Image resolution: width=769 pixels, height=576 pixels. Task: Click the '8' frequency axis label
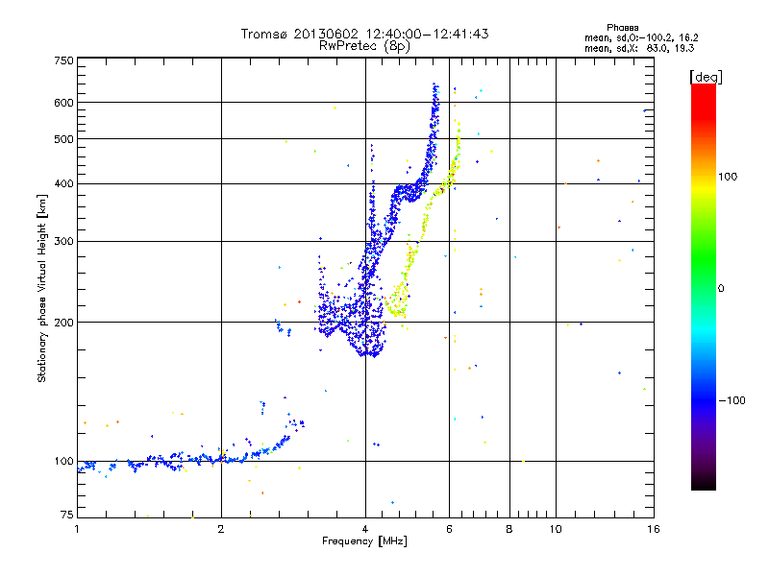tap(509, 529)
